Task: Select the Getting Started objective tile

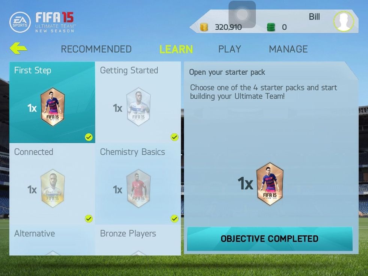Action: pyautogui.click(x=138, y=102)
